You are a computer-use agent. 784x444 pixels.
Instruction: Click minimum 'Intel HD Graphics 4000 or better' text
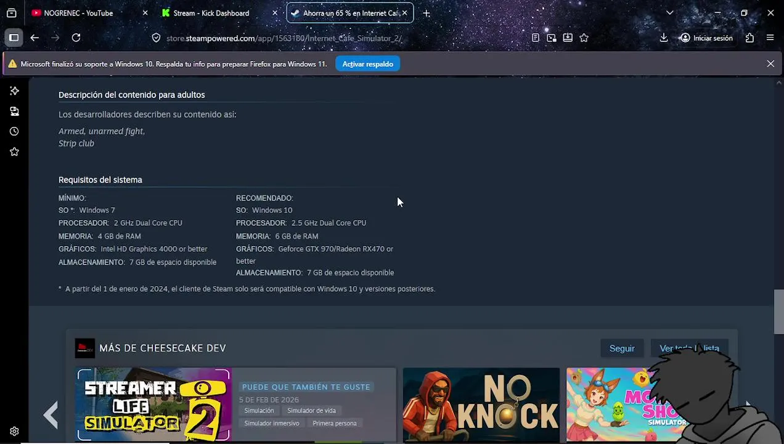[154, 249]
